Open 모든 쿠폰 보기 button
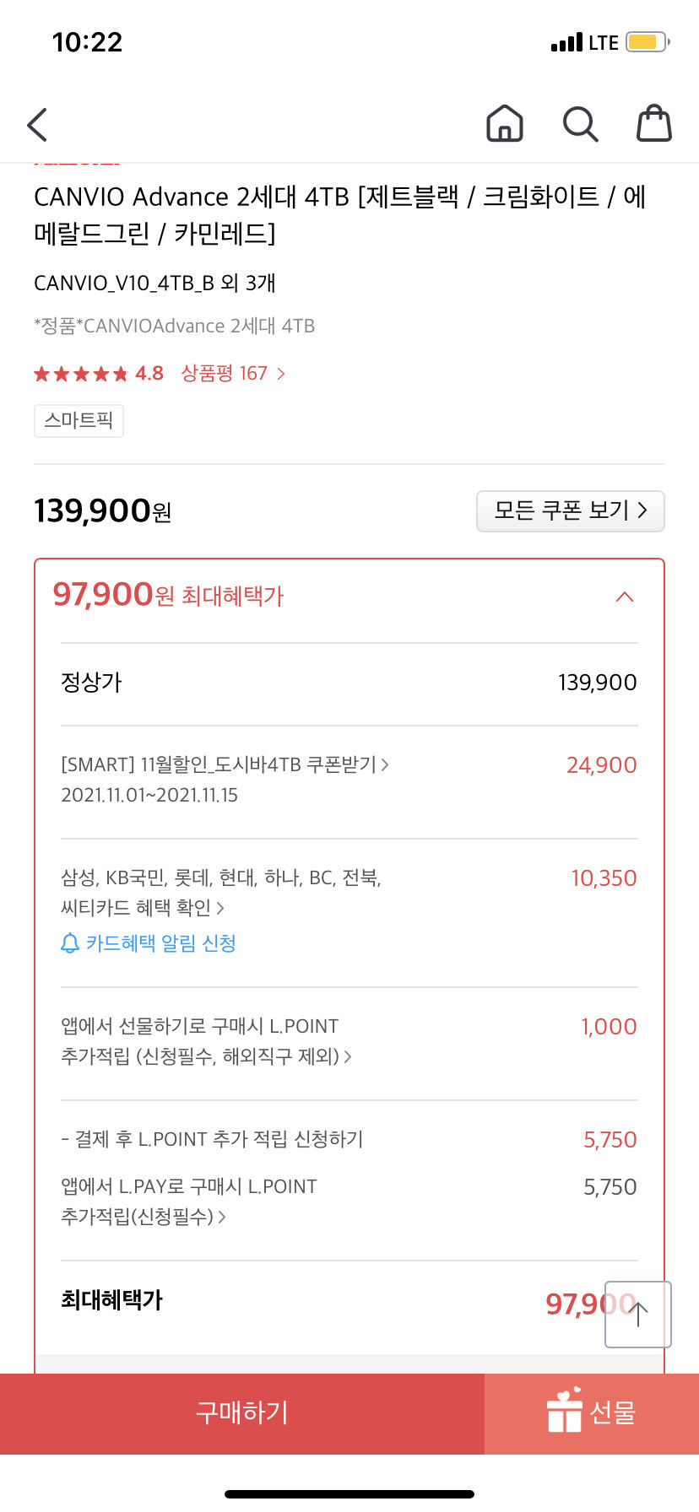 click(x=571, y=510)
